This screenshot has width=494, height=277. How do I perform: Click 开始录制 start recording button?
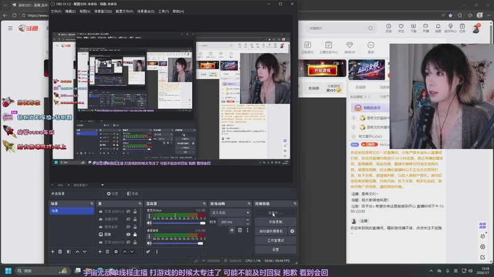point(275,222)
